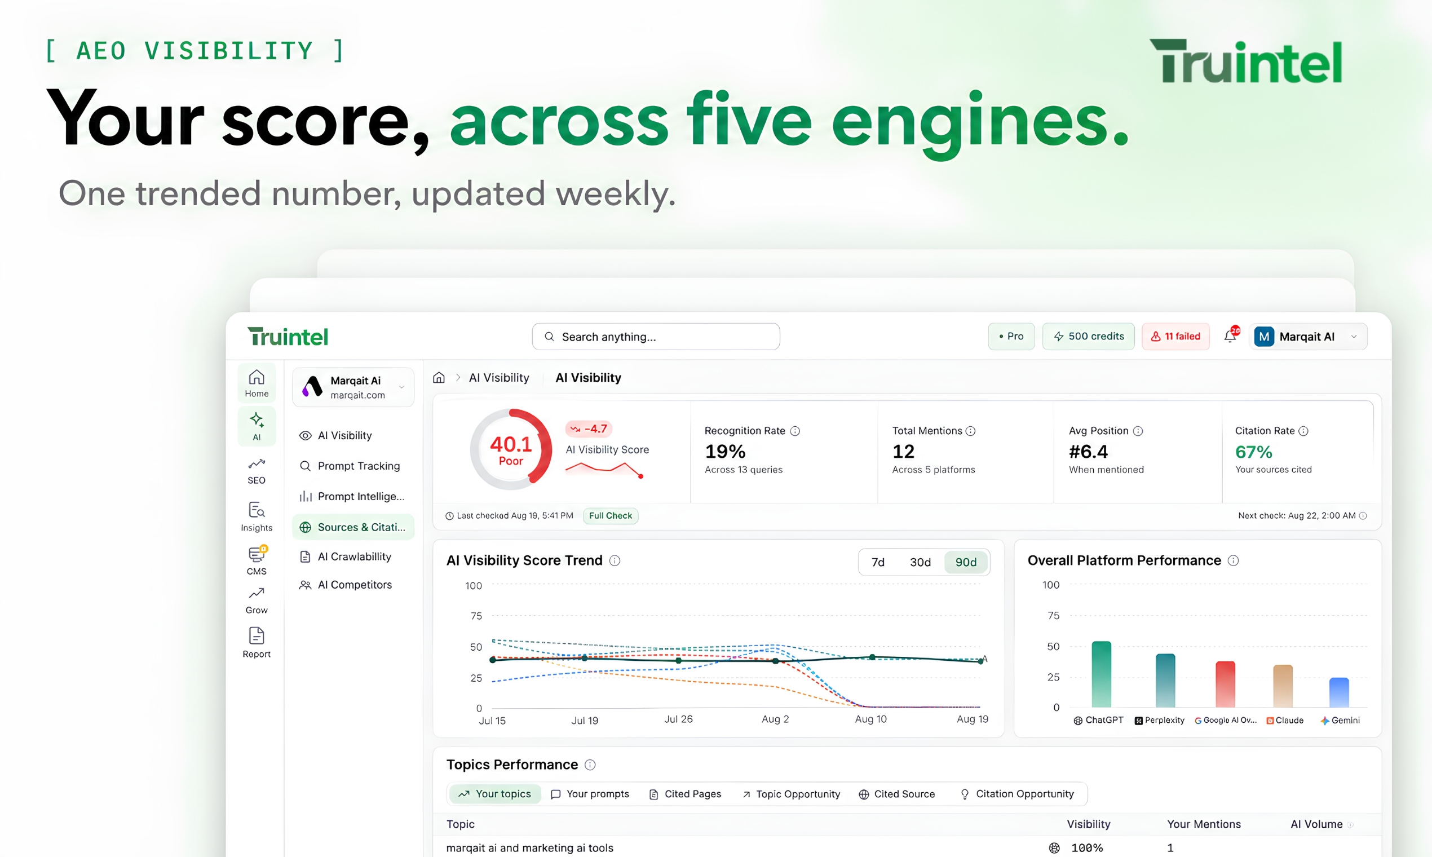This screenshot has width=1432, height=857.
Task: Select the 30d trend range
Action: (921, 562)
